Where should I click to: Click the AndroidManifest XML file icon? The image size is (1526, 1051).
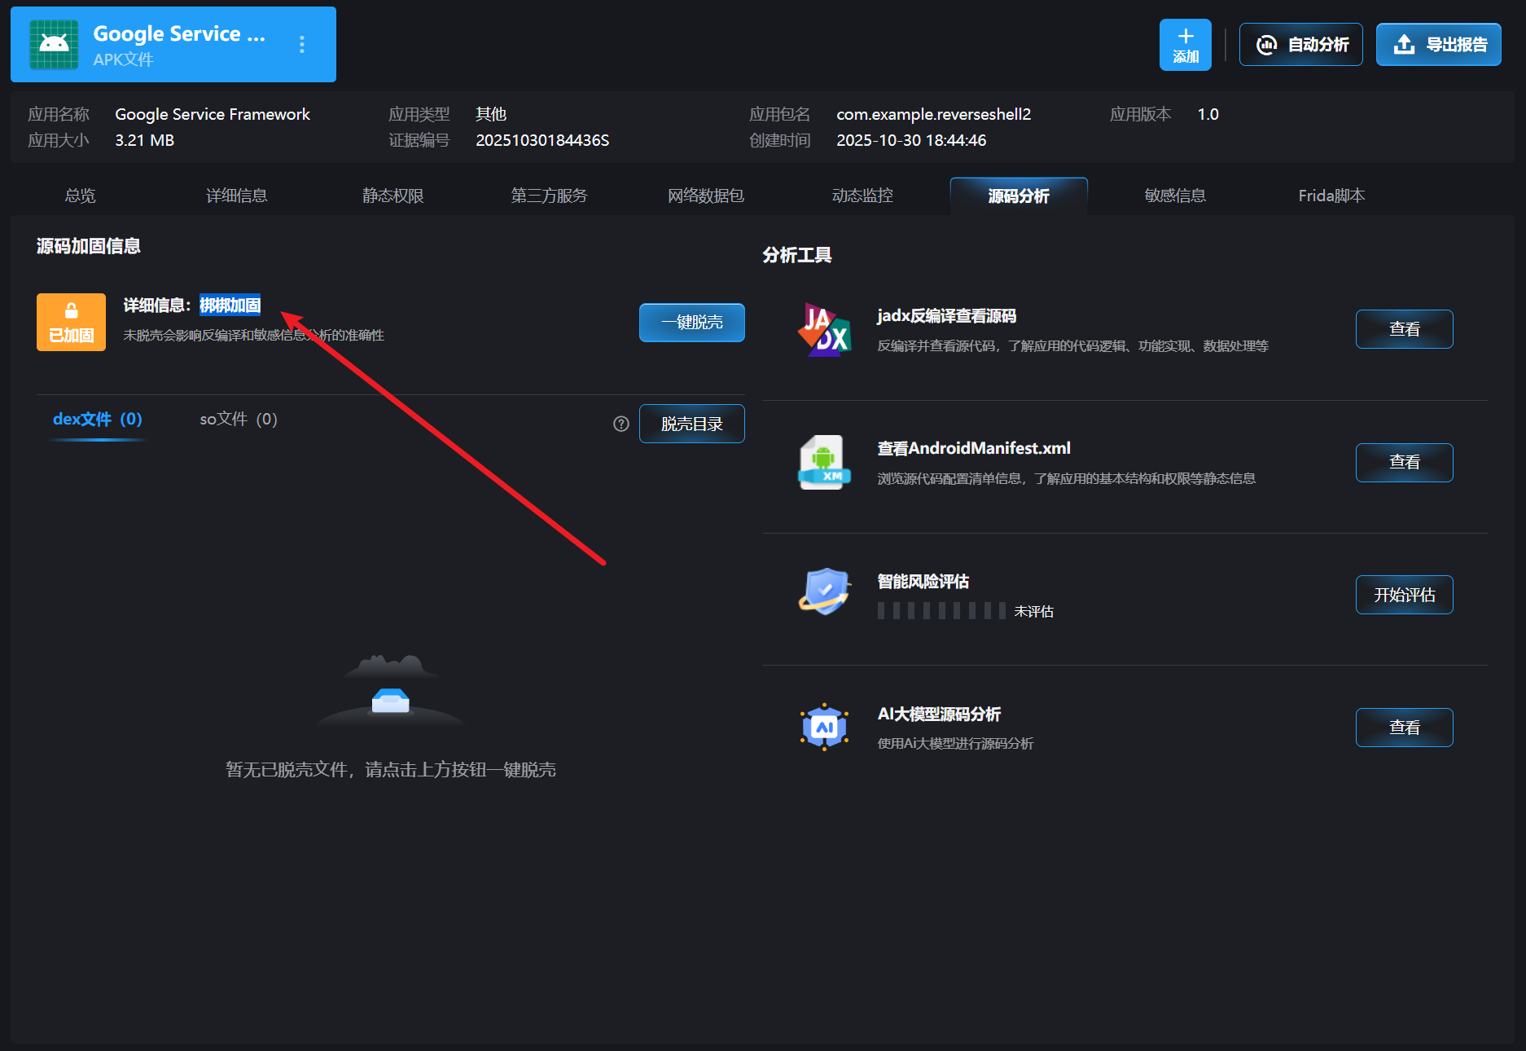click(x=824, y=462)
